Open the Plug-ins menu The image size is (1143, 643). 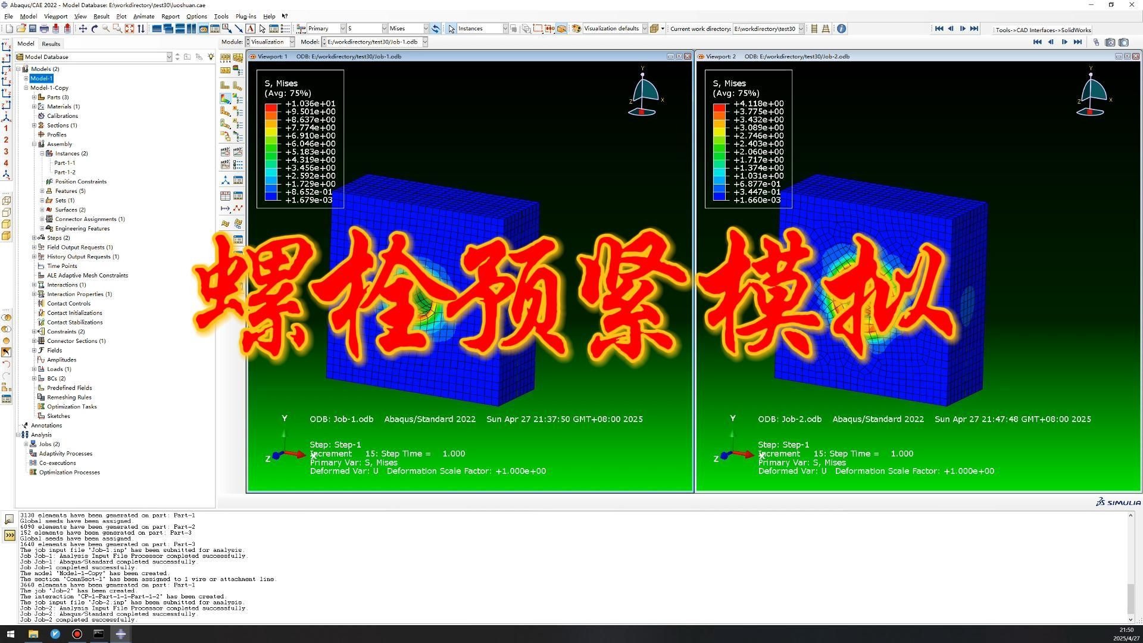coord(246,17)
